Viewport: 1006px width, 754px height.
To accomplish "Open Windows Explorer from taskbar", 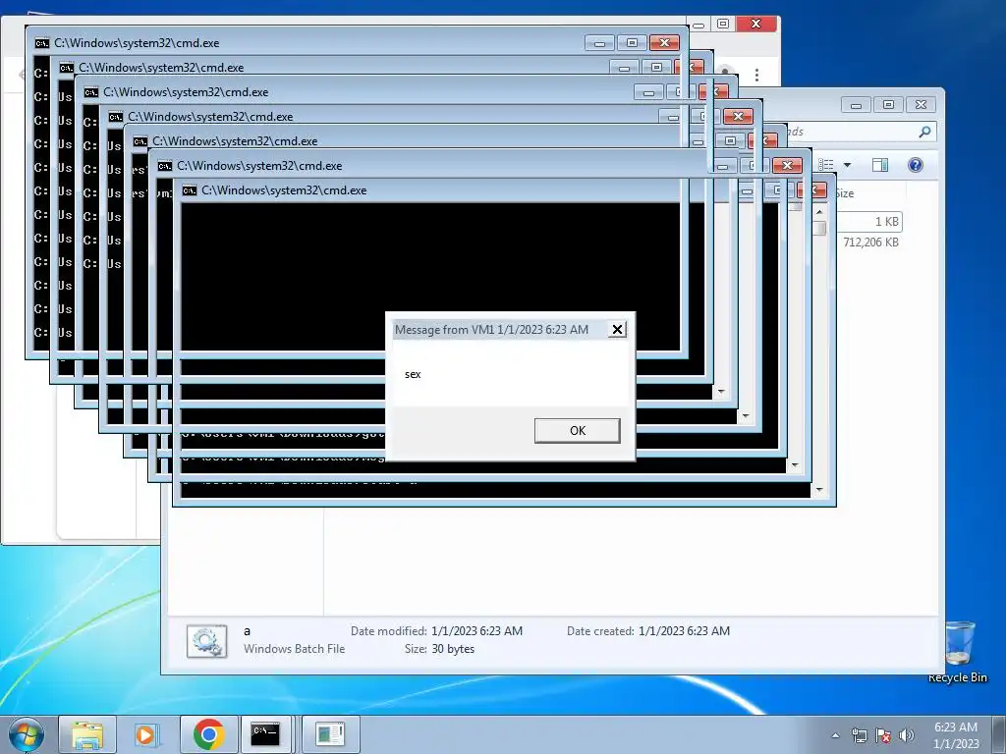I will tap(87, 734).
